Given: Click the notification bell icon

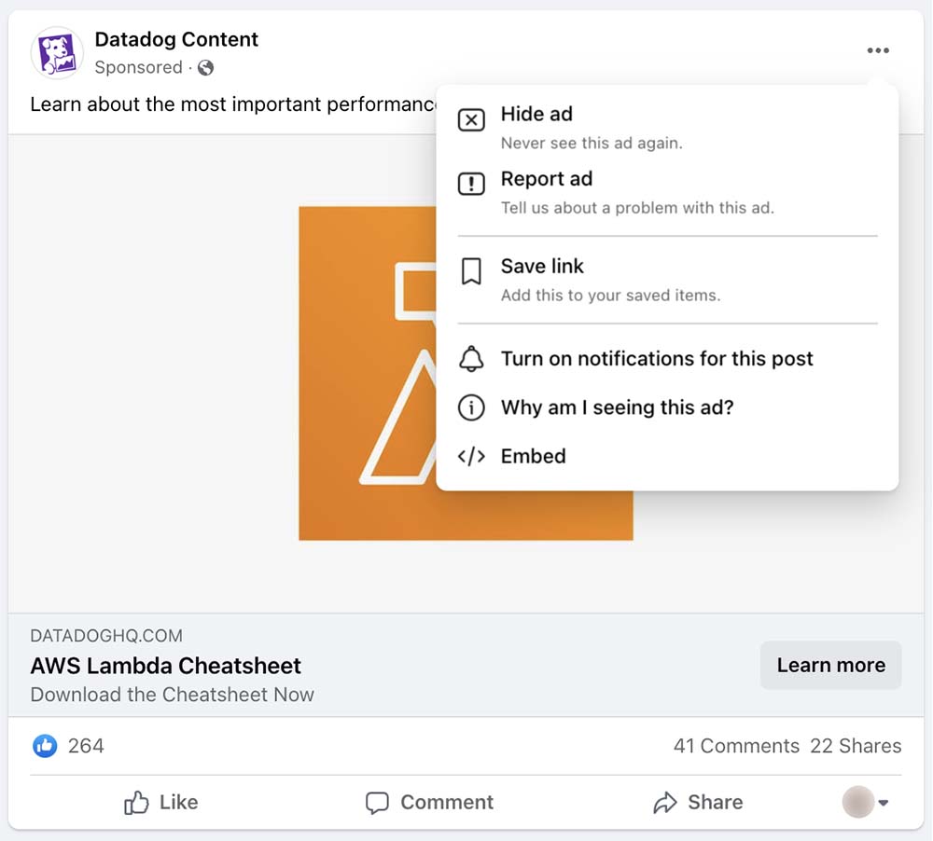Looking at the screenshot, I should pos(471,359).
